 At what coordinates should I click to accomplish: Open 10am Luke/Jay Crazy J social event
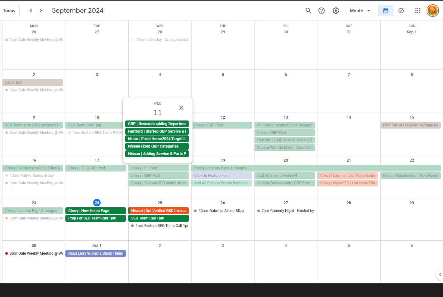[x=159, y=40]
